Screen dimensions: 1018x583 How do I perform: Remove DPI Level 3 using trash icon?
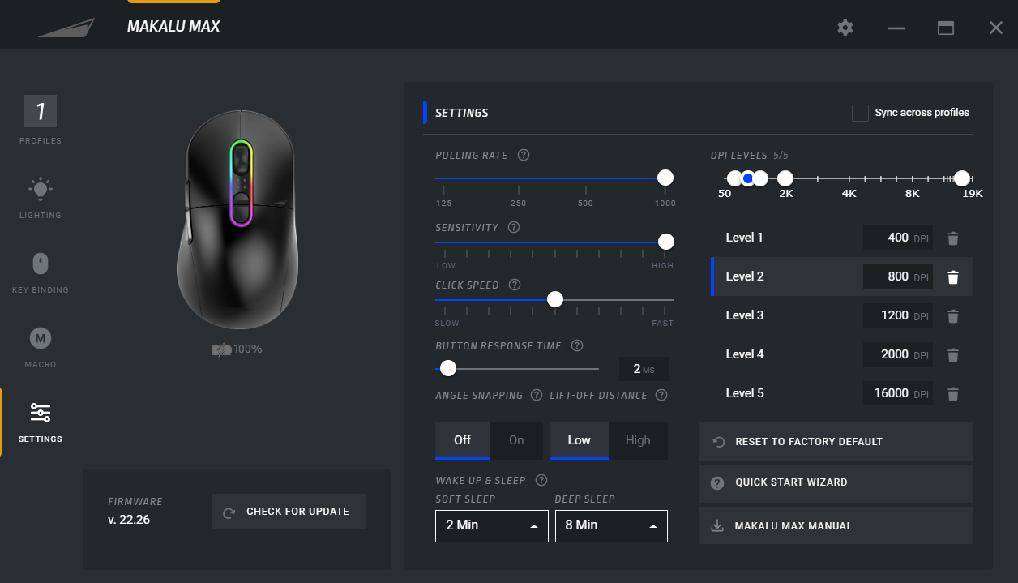[x=953, y=316]
